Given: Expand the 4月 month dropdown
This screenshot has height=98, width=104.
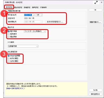Looking at the screenshot, I should (x=39, y=15).
